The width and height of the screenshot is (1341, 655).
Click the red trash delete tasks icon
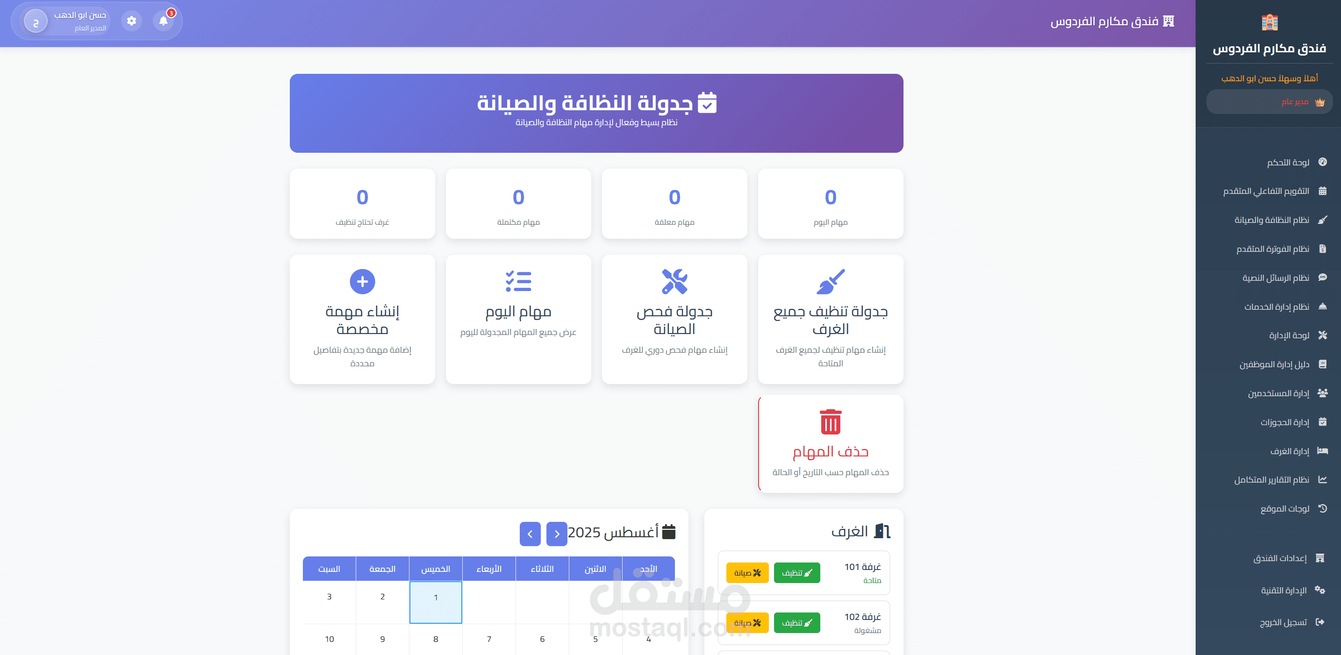pos(830,422)
